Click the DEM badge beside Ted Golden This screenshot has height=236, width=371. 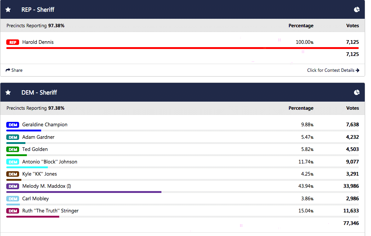(x=13, y=149)
